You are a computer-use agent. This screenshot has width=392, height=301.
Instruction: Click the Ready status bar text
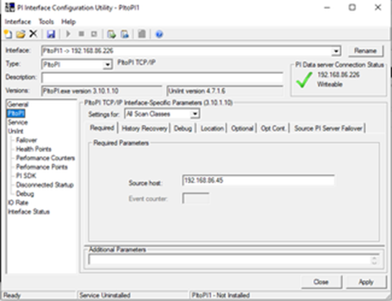pos(12,296)
